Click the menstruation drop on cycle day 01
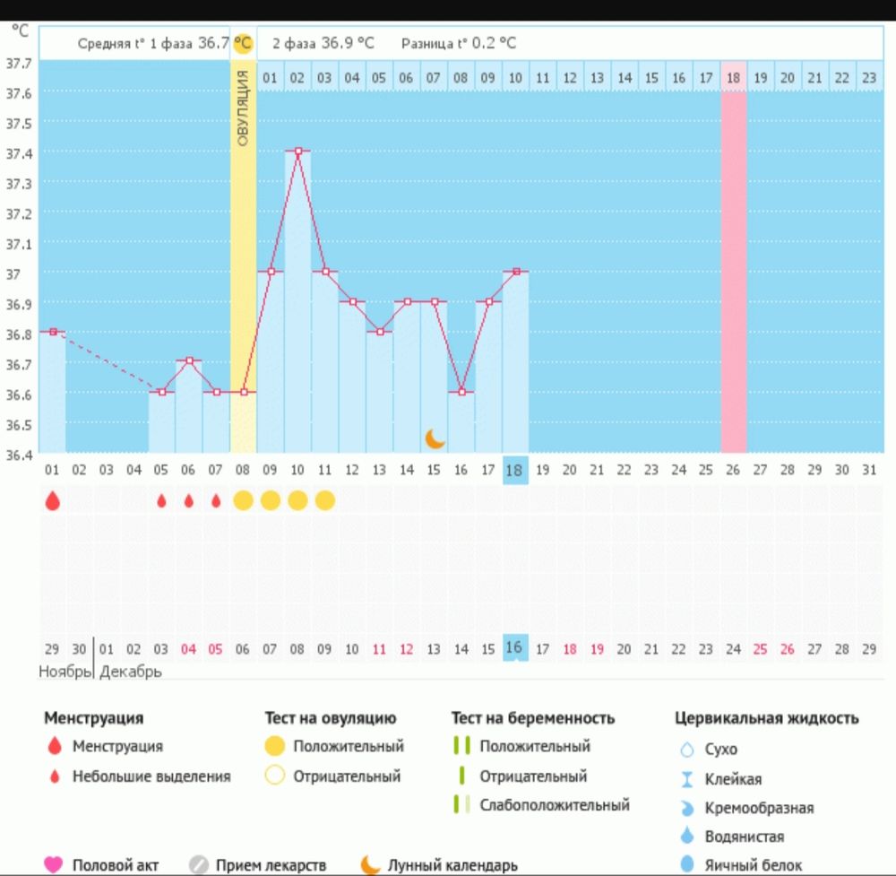 [x=52, y=501]
